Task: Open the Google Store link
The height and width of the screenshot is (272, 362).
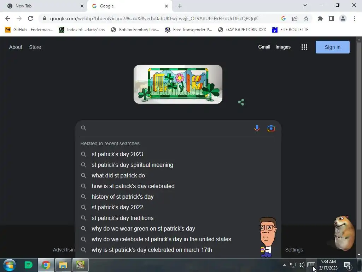Action: pyautogui.click(x=35, y=47)
